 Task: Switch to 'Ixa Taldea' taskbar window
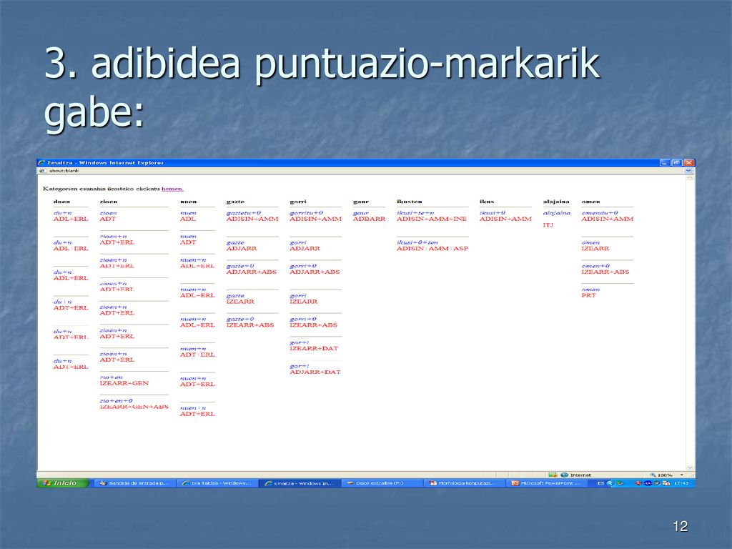click(x=217, y=483)
